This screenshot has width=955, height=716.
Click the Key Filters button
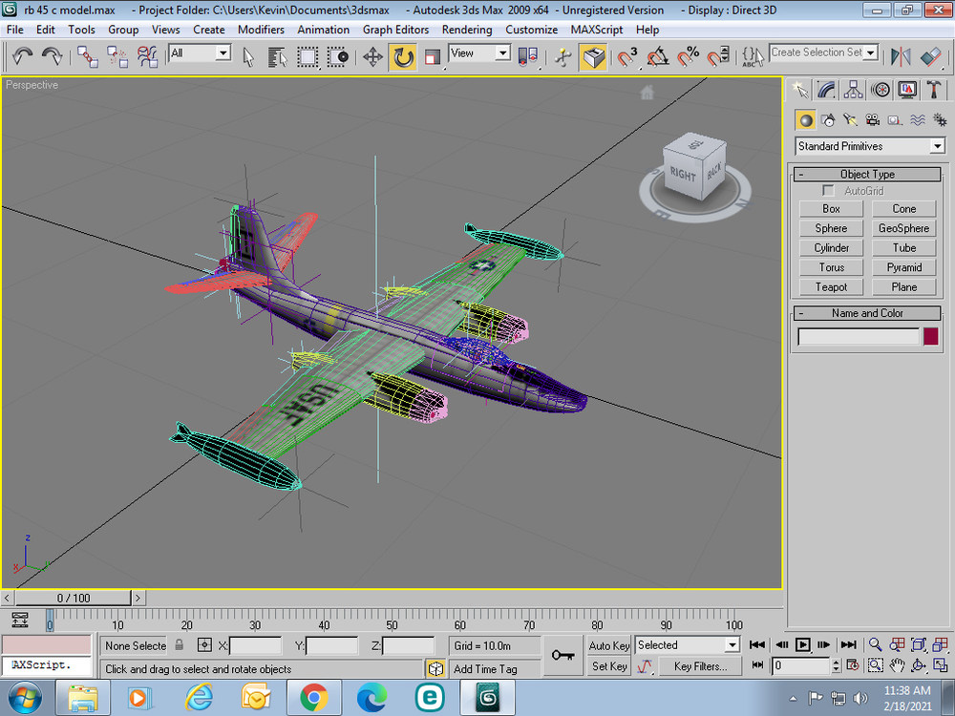(x=700, y=666)
